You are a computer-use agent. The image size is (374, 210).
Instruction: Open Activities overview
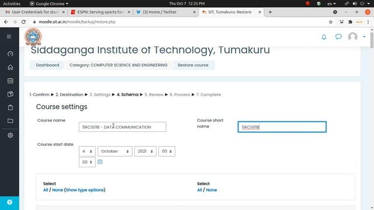coord(12,3)
